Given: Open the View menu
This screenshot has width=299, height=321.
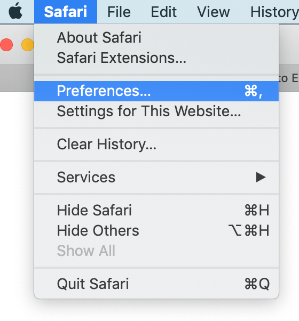Looking at the screenshot, I should click(214, 12).
